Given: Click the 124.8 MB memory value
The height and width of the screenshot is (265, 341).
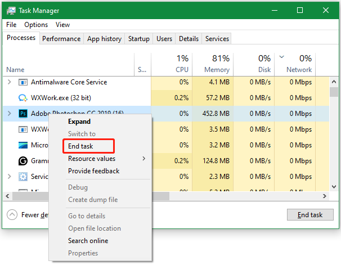Looking at the screenshot, I should point(216,161).
